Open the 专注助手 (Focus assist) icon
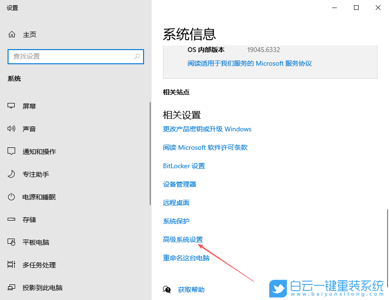 point(11,174)
